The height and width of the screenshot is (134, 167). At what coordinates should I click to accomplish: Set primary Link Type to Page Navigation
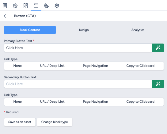coord(95,66)
